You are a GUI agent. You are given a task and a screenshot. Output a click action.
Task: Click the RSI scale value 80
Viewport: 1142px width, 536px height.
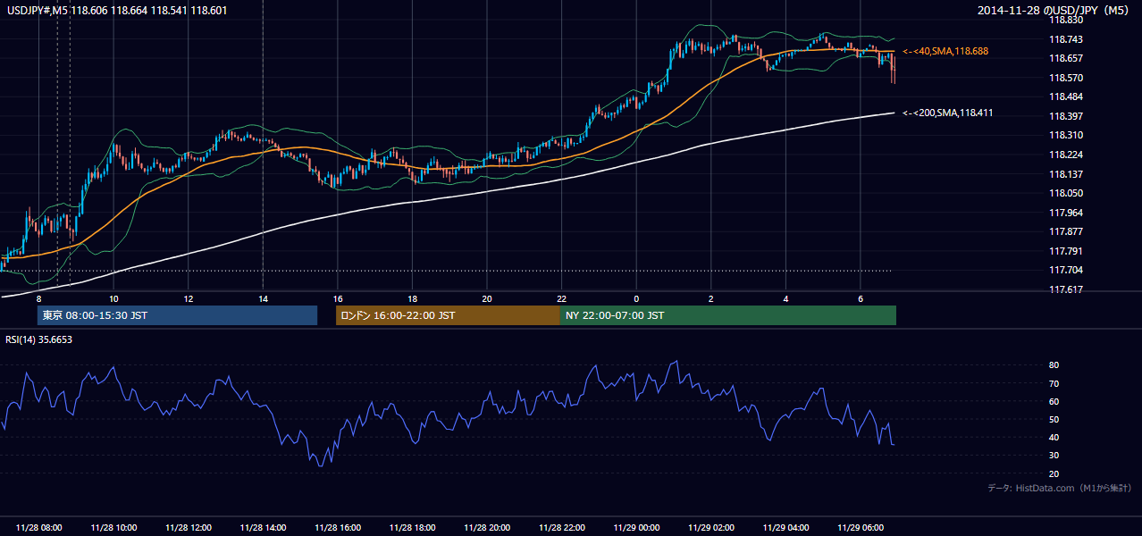click(1054, 365)
